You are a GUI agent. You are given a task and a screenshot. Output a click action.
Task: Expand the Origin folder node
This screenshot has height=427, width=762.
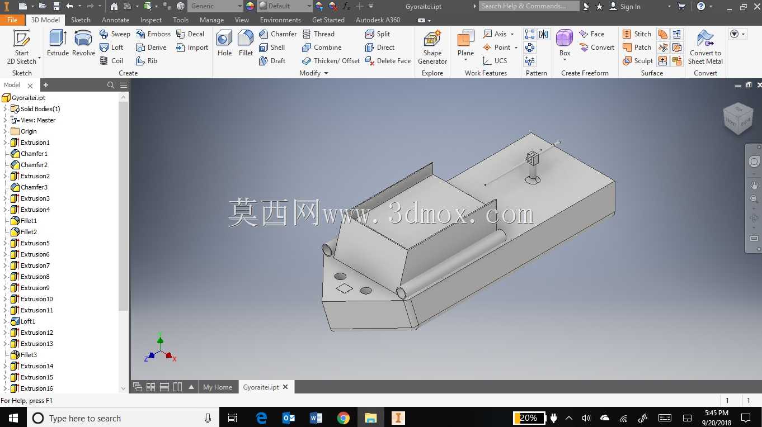pos(5,131)
